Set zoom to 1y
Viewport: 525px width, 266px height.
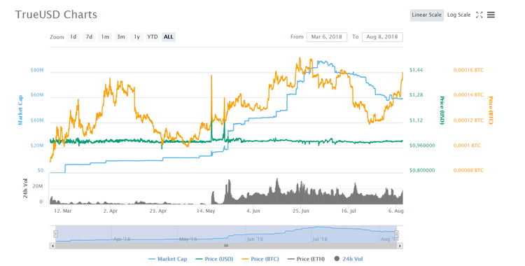pos(136,37)
